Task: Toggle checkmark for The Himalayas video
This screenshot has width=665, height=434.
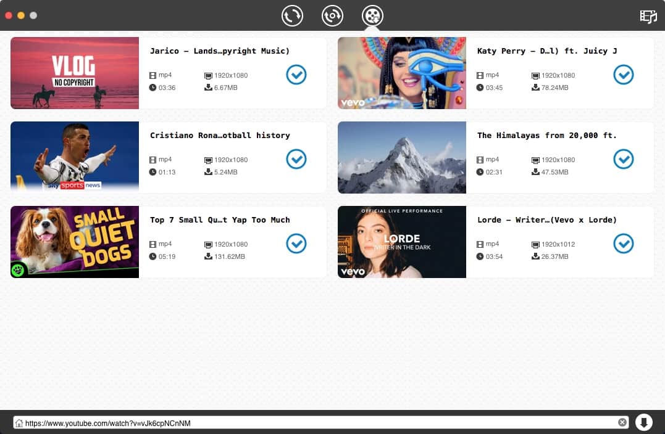Action: (x=624, y=159)
